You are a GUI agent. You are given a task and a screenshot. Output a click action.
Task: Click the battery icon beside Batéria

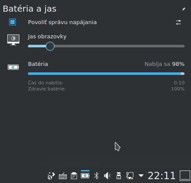tap(13, 67)
